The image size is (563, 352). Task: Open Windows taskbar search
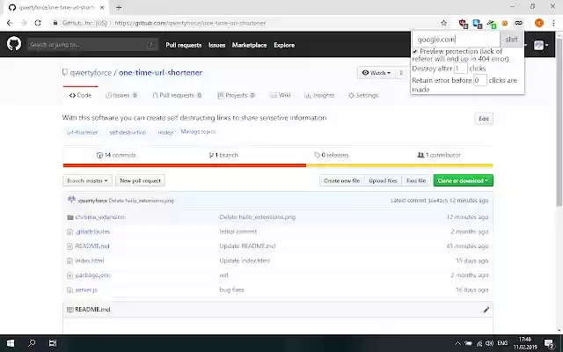click(x=32, y=343)
